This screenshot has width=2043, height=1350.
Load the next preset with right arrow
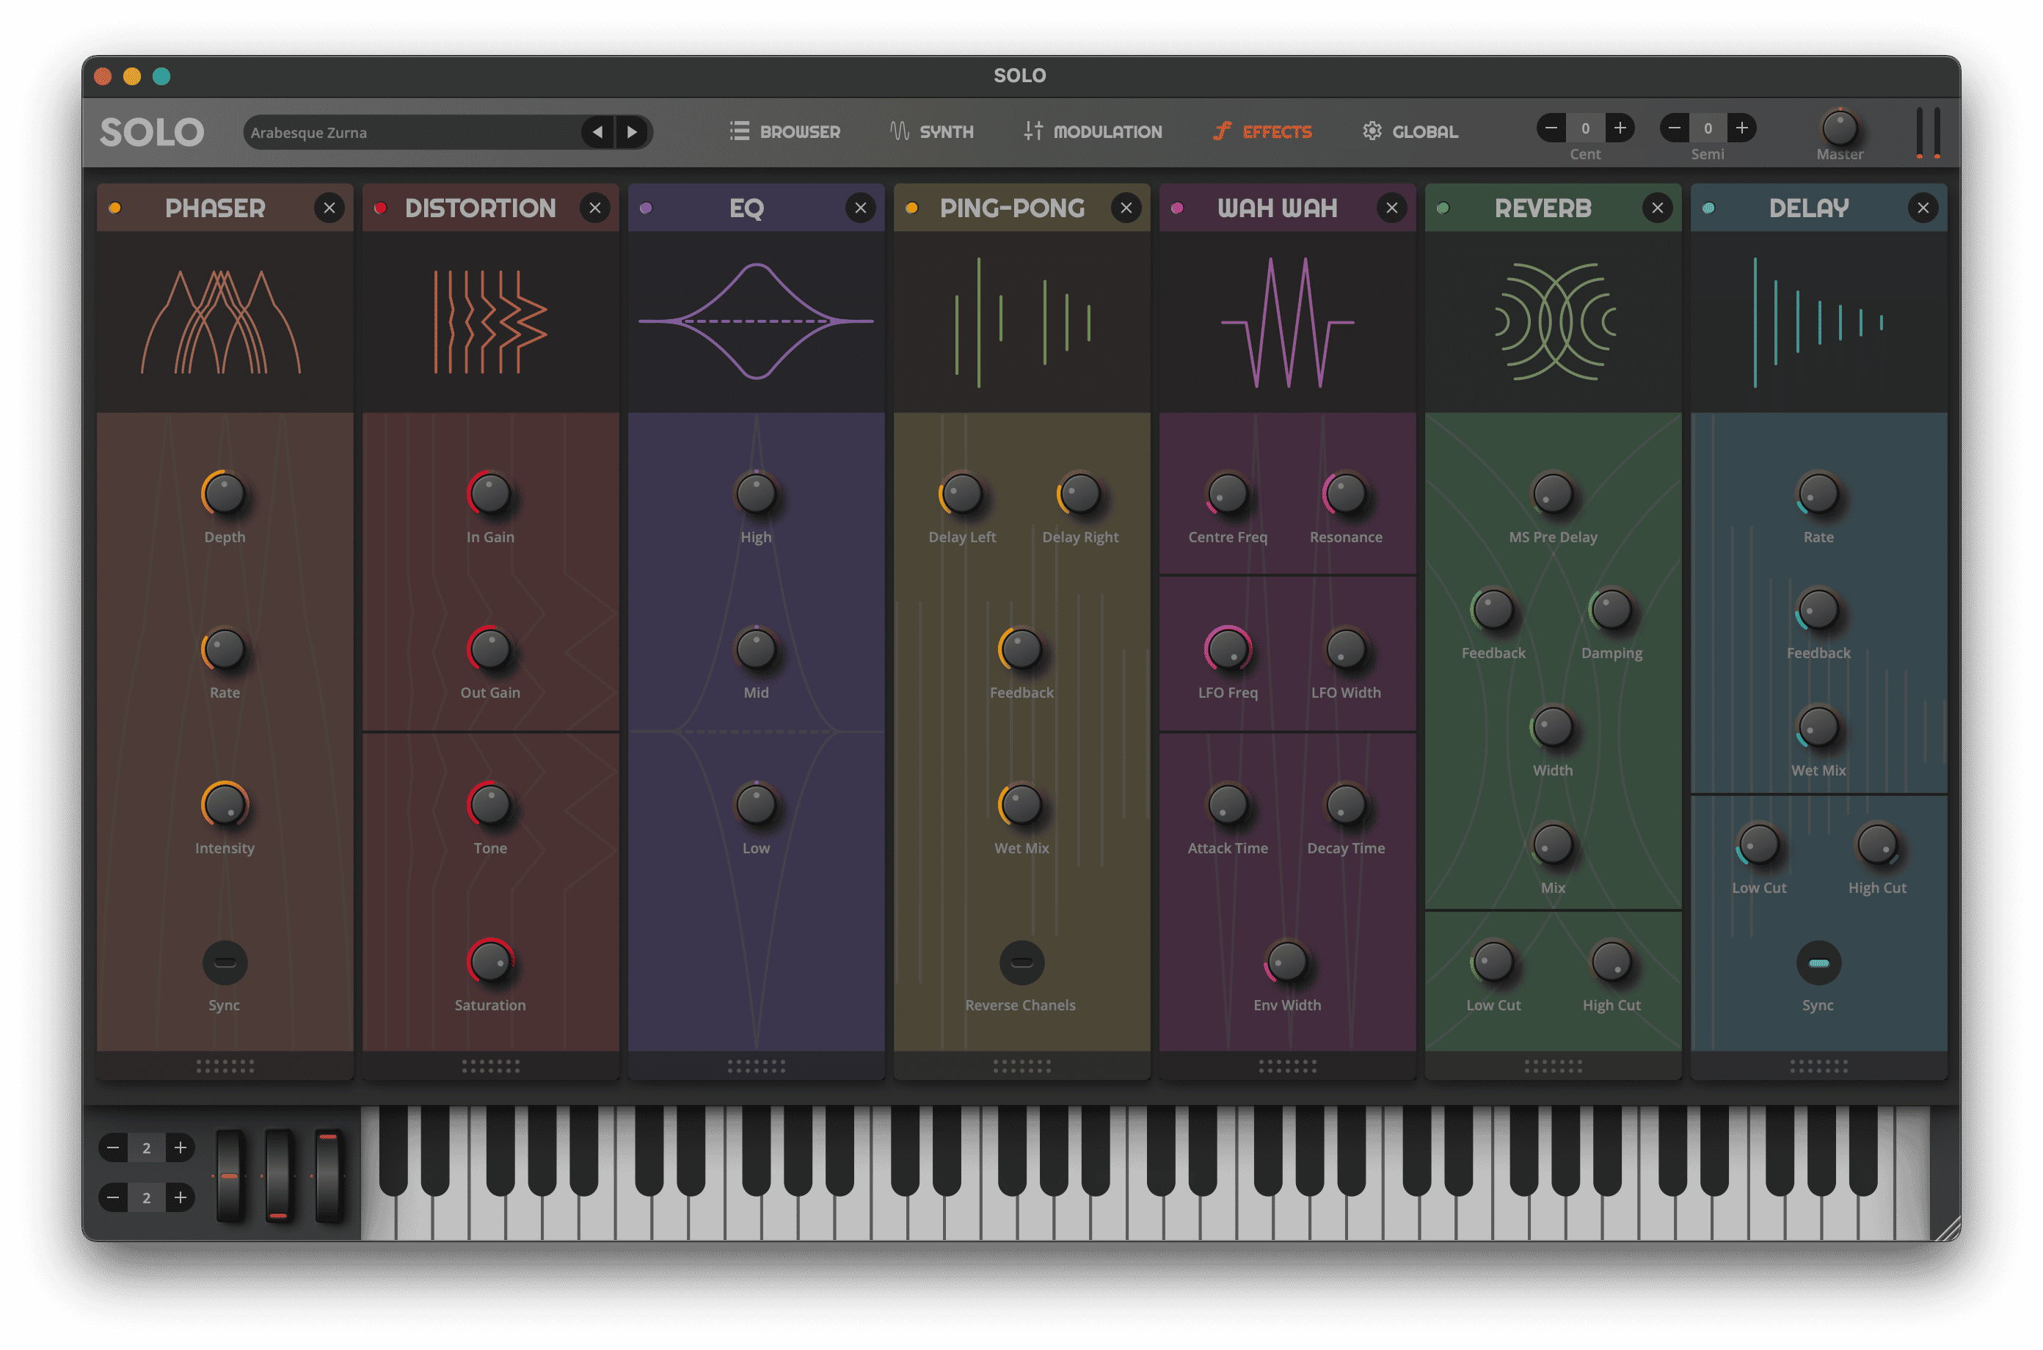[x=632, y=132]
